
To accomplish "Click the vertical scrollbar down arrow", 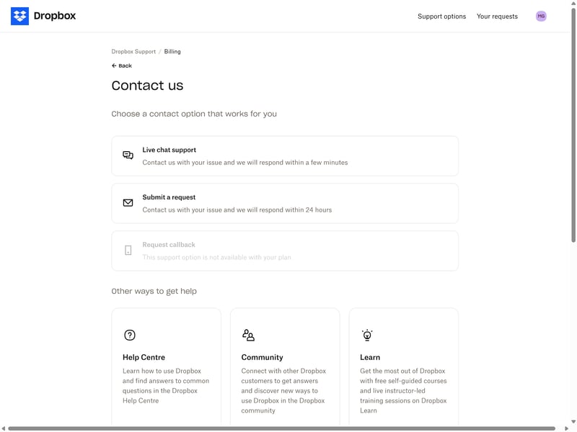I will point(573,421).
